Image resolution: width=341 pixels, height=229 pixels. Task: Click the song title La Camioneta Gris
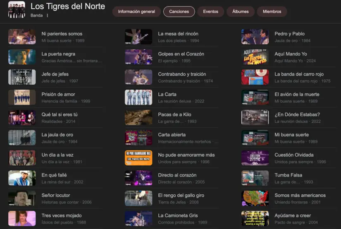178,215
